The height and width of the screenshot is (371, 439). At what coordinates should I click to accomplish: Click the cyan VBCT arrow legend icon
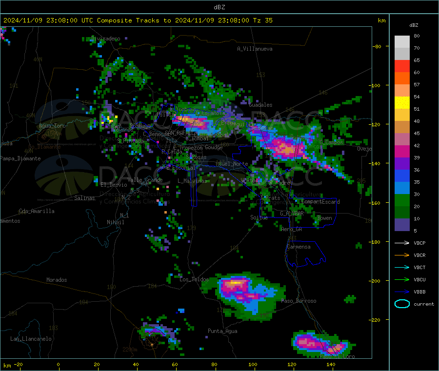tap(402, 268)
